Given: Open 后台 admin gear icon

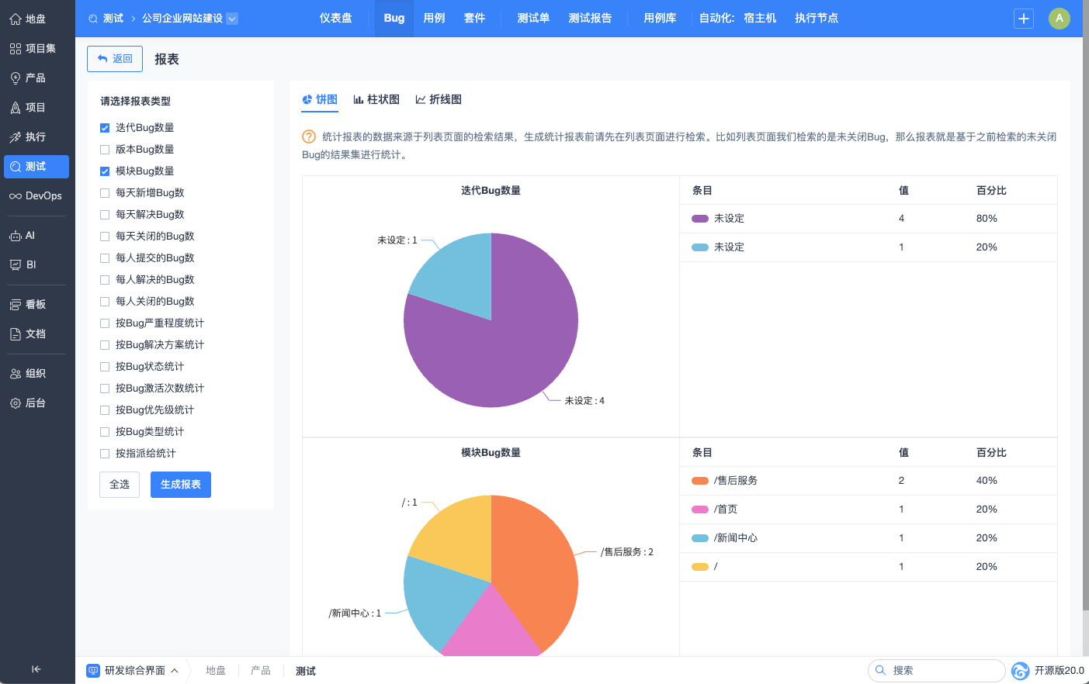Looking at the screenshot, I should click(x=16, y=402).
